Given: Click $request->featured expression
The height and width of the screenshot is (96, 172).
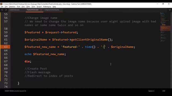Looking at the screenshot, I should click(61, 32).
